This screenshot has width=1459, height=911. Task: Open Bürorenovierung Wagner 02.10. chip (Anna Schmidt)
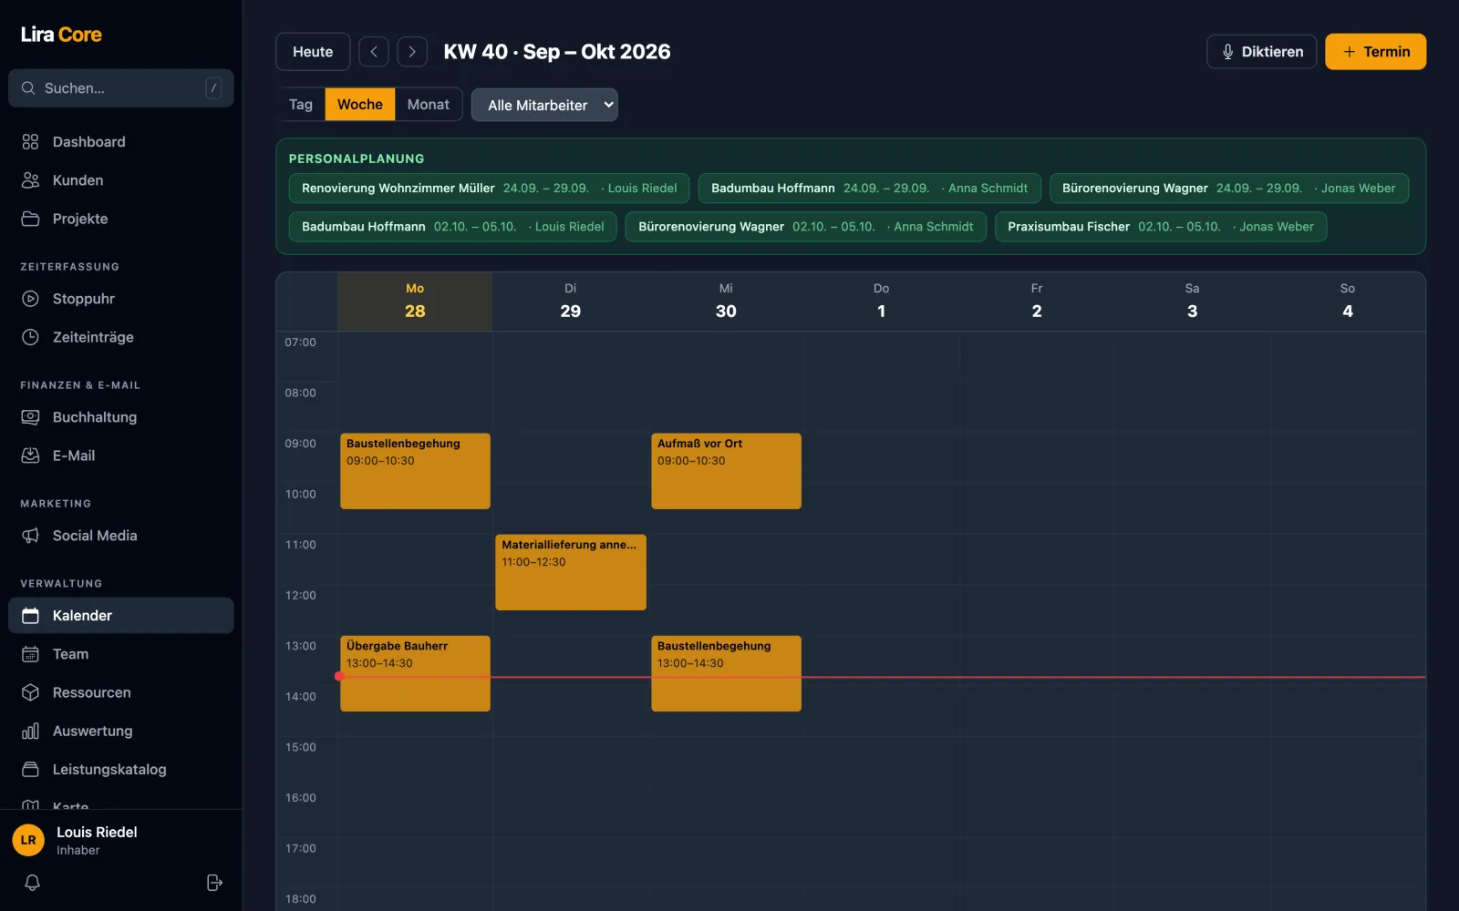(806, 227)
